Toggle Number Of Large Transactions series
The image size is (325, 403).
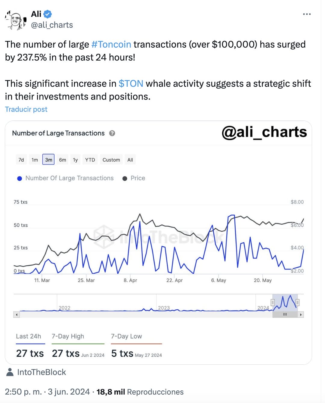[x=66, y=178]
